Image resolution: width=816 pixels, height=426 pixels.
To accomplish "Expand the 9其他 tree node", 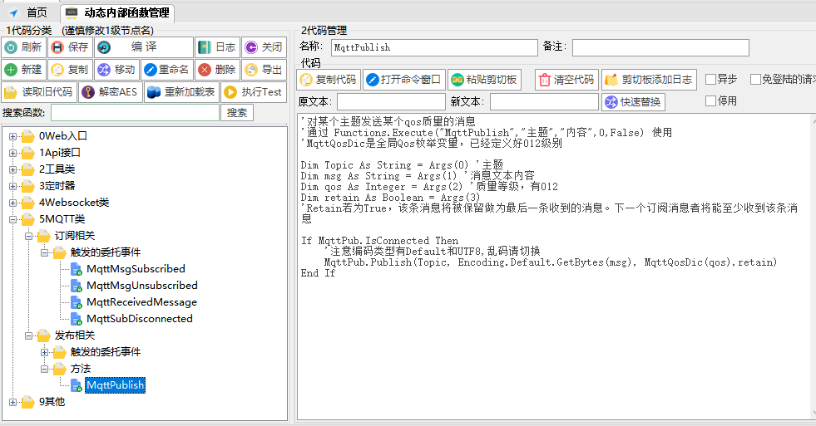I will (x=13, y=403).
